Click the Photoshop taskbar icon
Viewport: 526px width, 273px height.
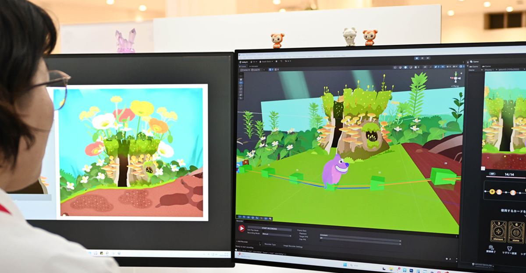(411, 271)
